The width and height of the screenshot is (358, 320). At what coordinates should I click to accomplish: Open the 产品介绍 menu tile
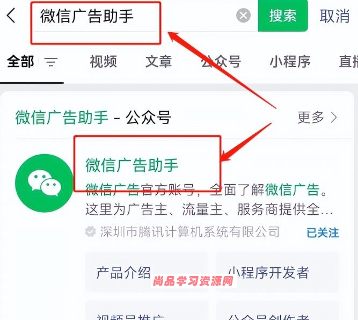147,272
